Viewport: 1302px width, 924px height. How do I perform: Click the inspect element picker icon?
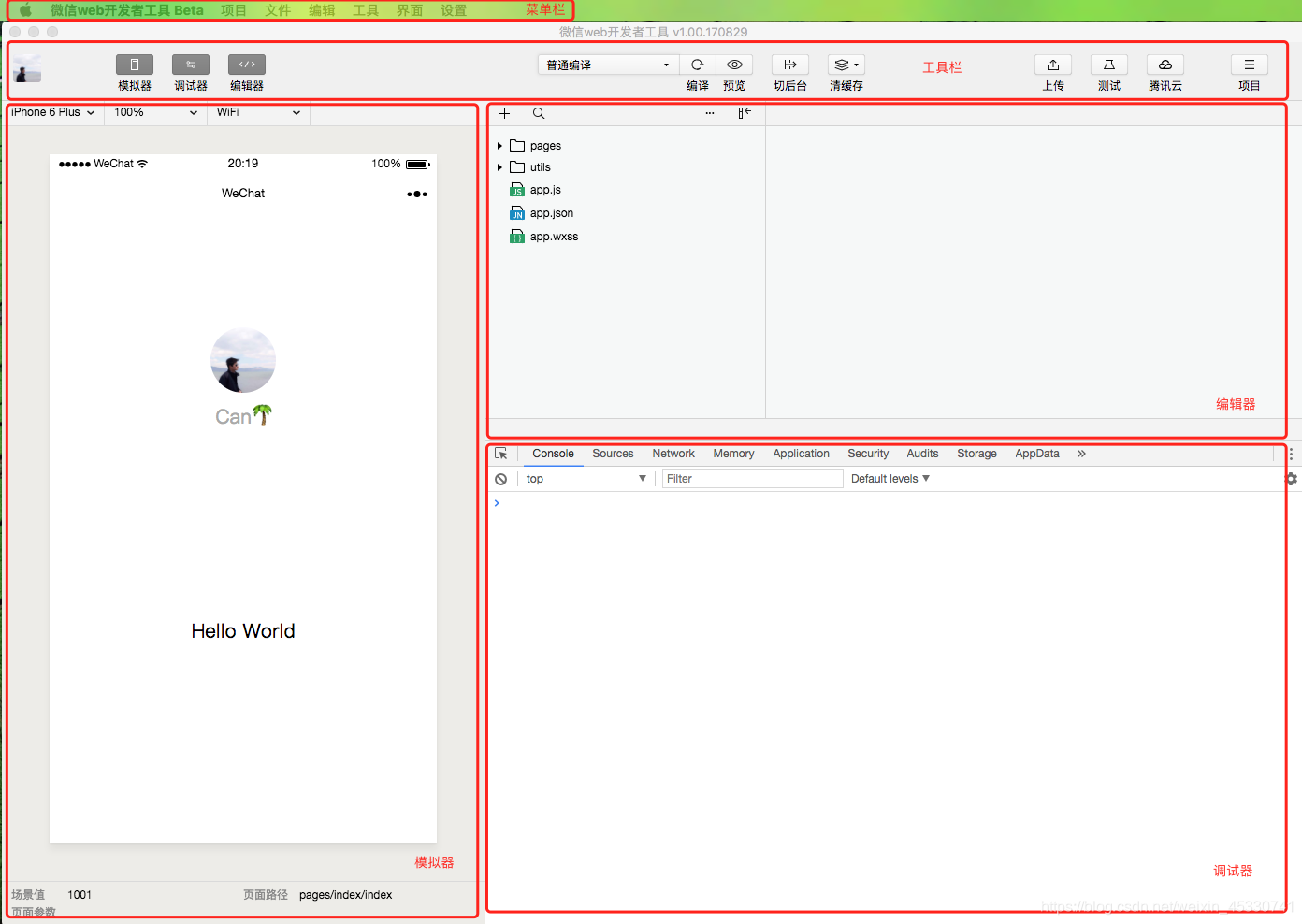501,454
